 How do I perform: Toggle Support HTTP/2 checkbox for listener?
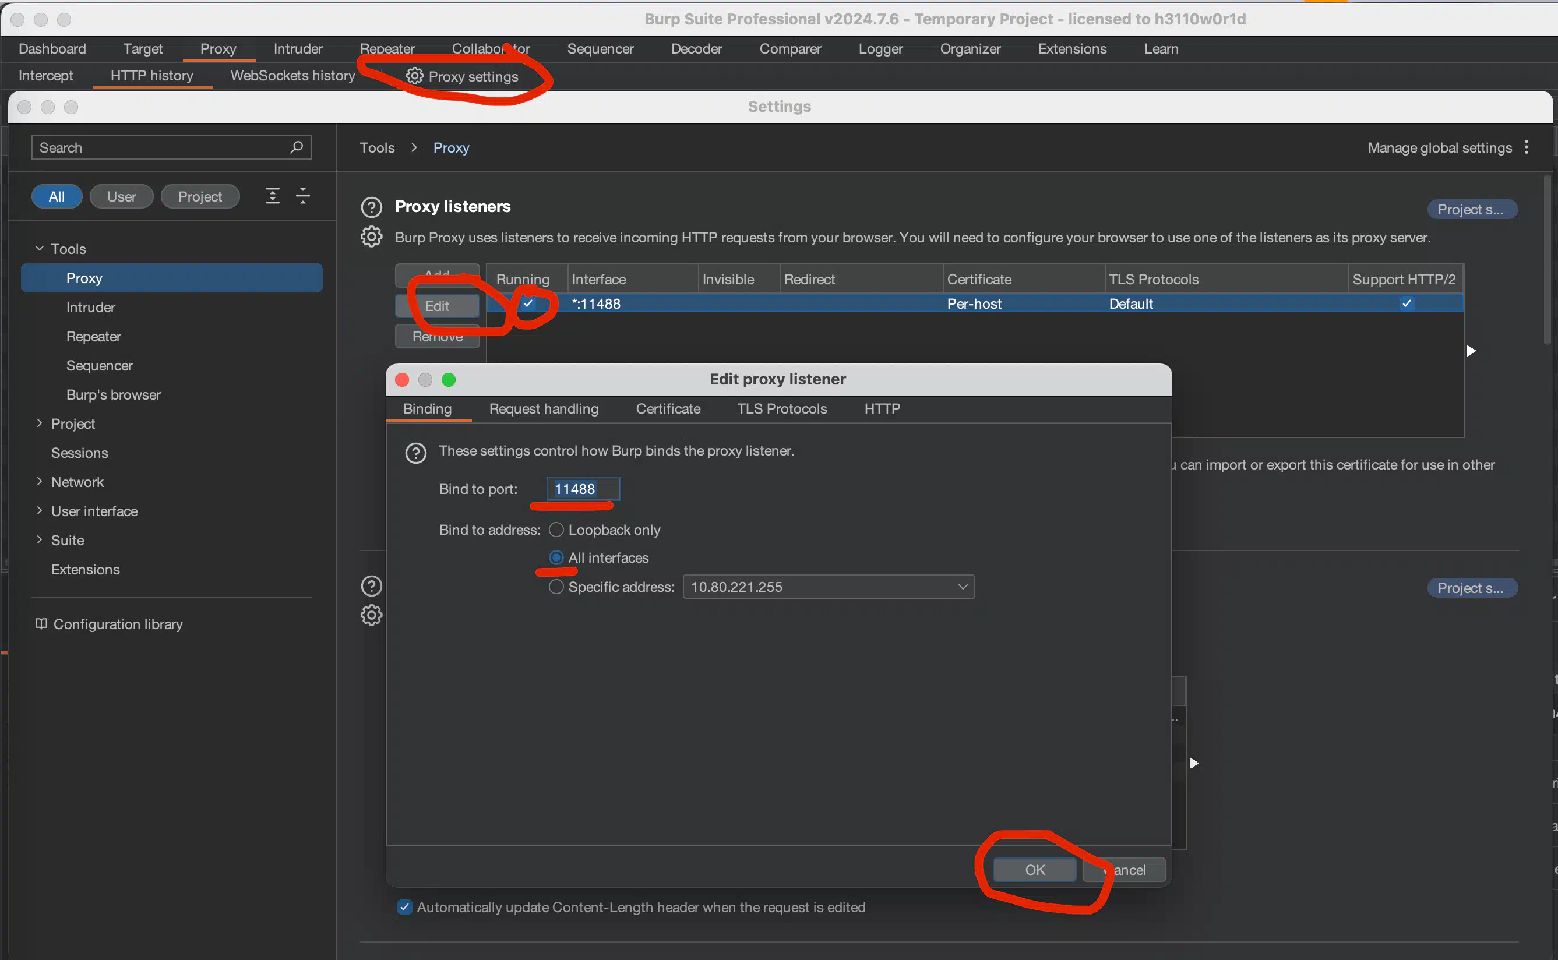[x=1407, y=303]
